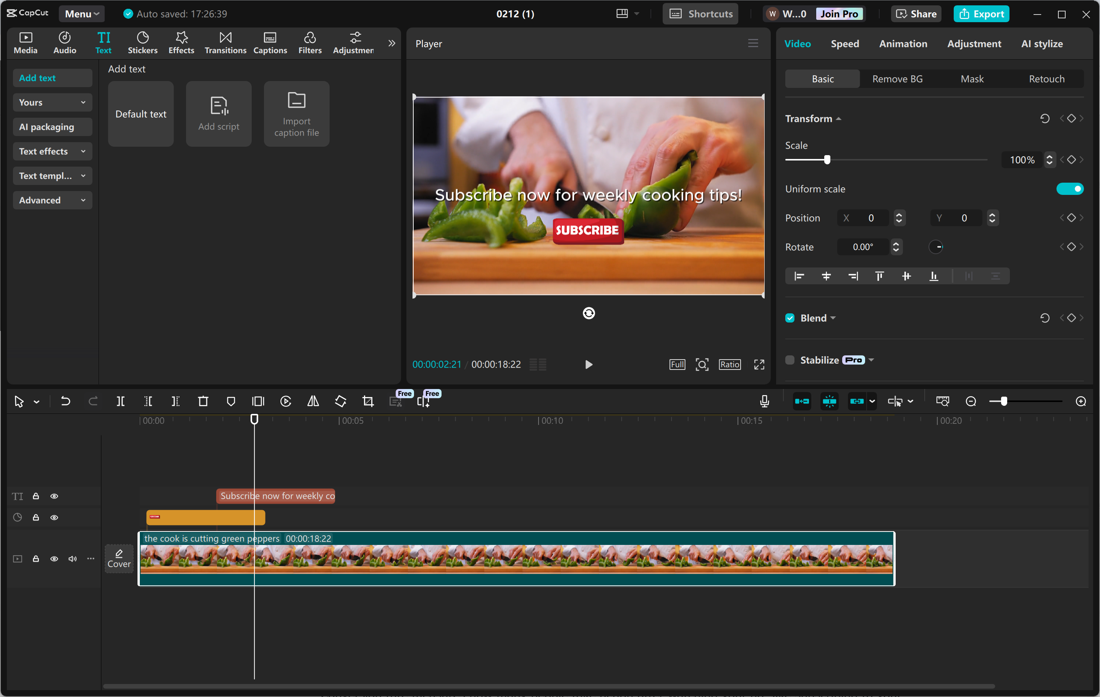
Task: Switch to the Animation tab
Action: (903, 44)
